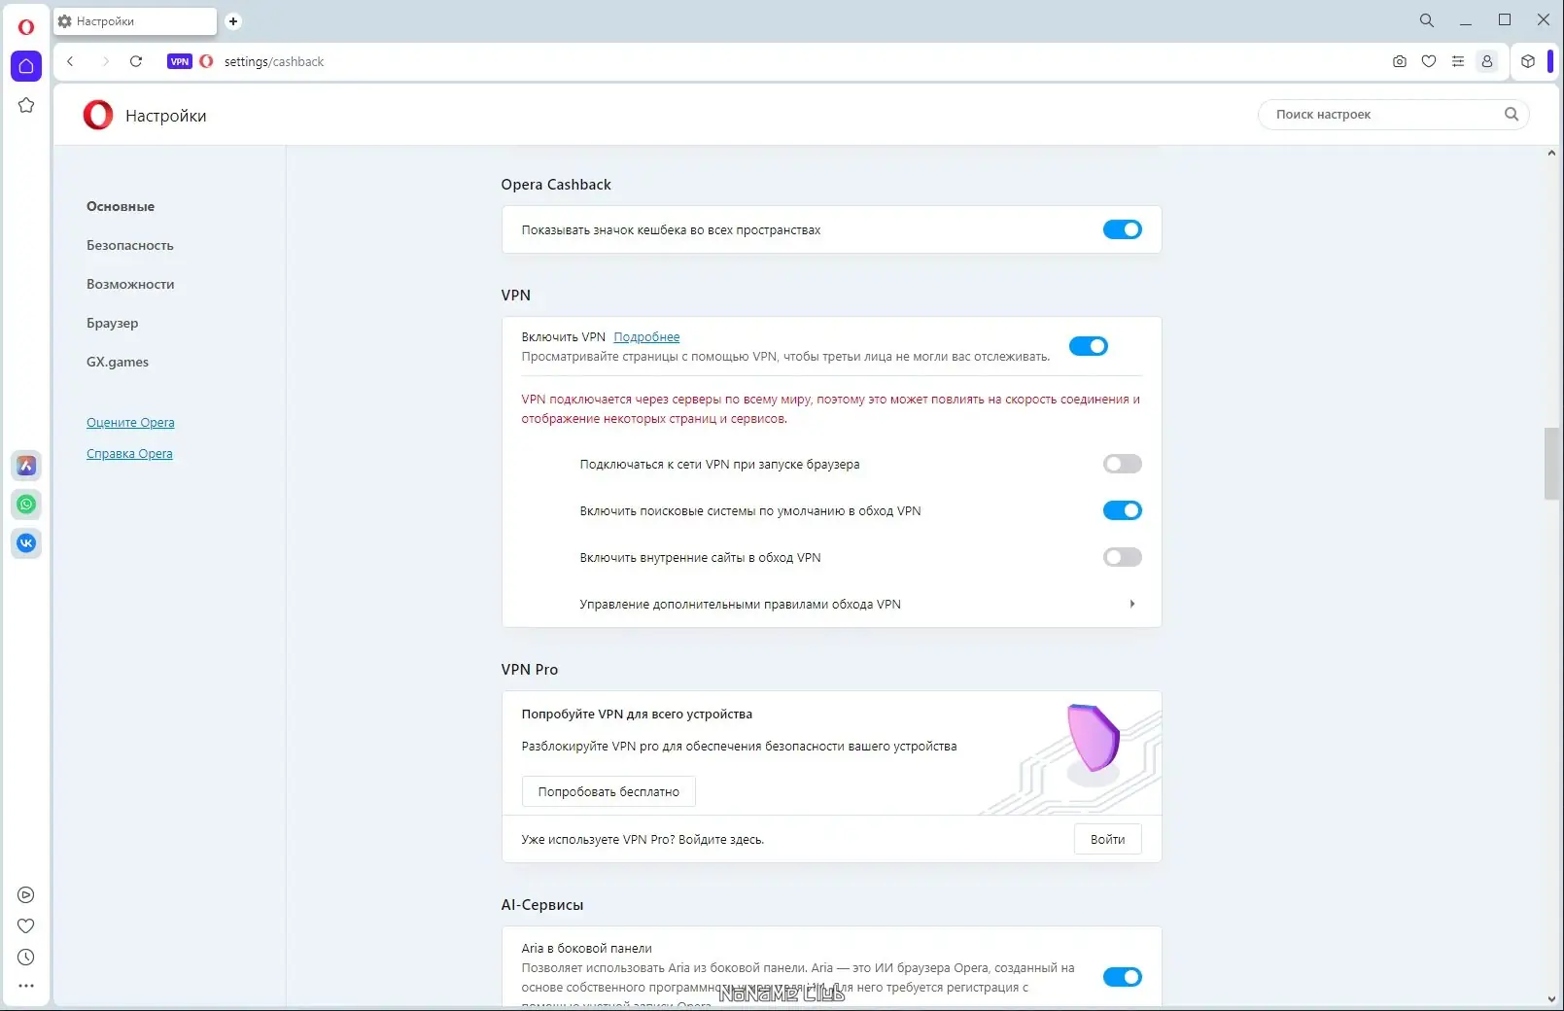Click the AI-Сервисы section heading
Image resolution: width=1564 pixels, height=1011 pixels.
[542, 905]
